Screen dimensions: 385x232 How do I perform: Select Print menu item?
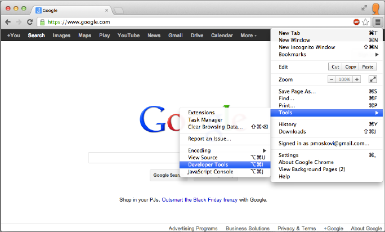(x=326, y=106)
